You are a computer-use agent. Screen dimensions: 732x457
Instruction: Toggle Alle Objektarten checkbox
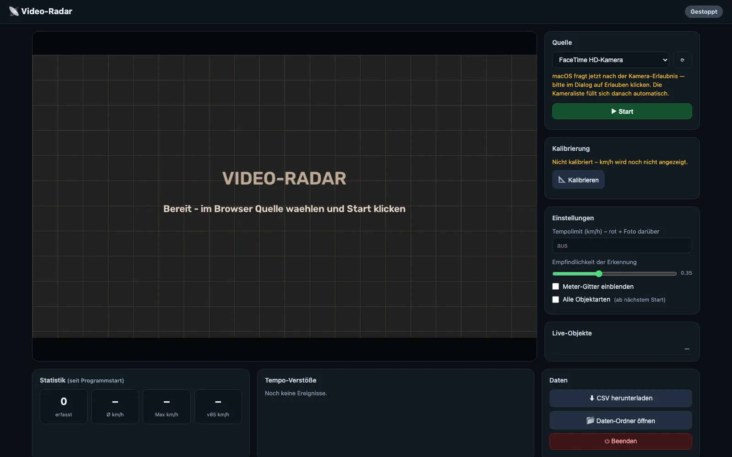pos(555,300)
